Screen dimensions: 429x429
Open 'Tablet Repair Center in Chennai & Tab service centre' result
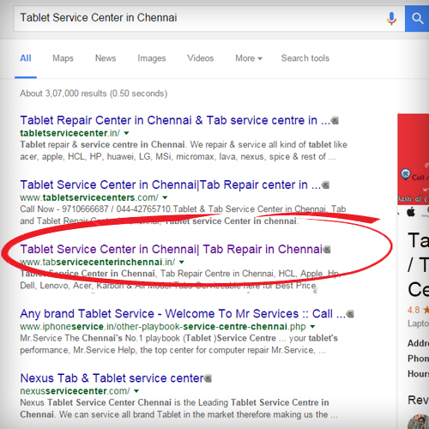click(x=175, y=120)
